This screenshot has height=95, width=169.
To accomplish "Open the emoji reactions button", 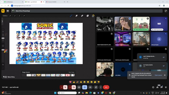I will 84,87.
